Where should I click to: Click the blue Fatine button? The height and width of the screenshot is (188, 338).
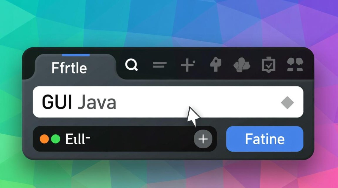click(265, 139)
